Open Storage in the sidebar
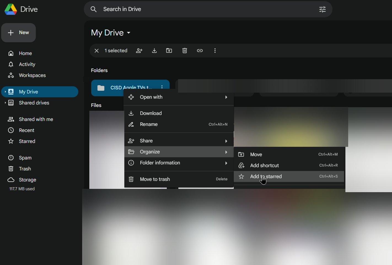 point(27,180)
